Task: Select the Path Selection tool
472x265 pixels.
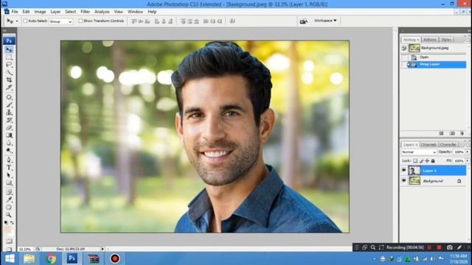Action: coord(9,175)
